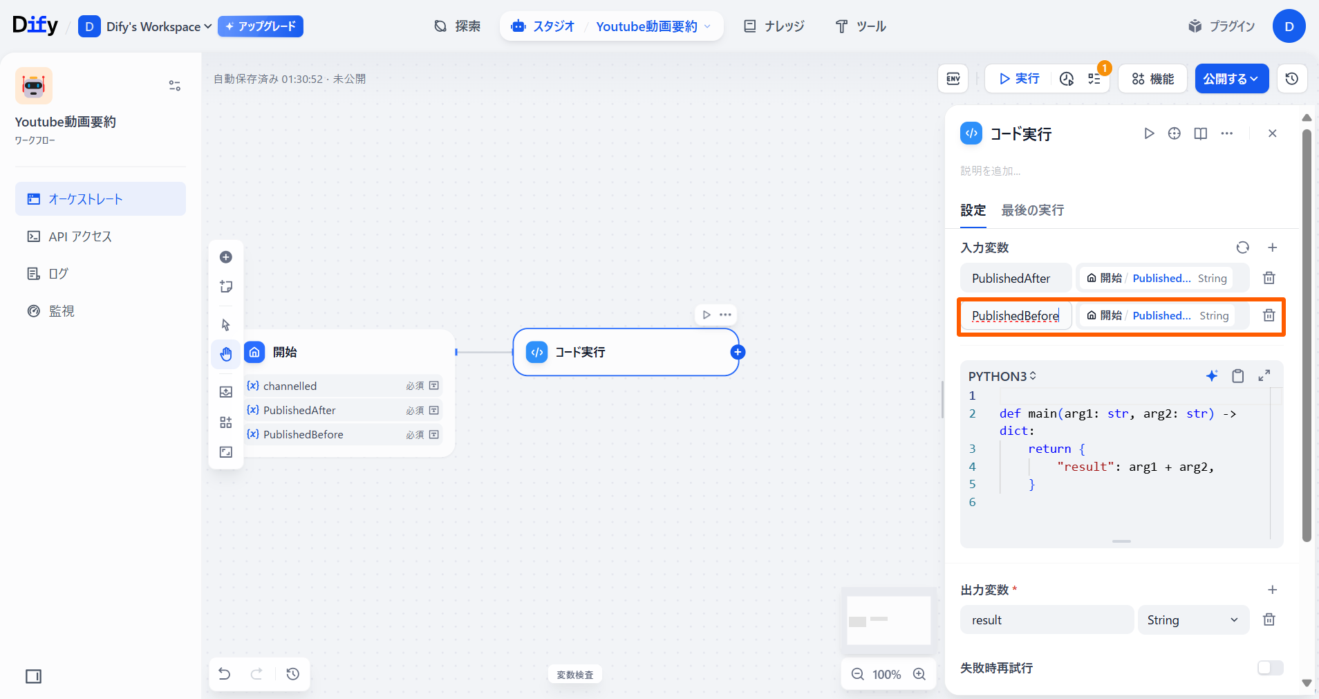1319x699 pixels.
Task: Open the API アクセス menu item
Action: 79,236
